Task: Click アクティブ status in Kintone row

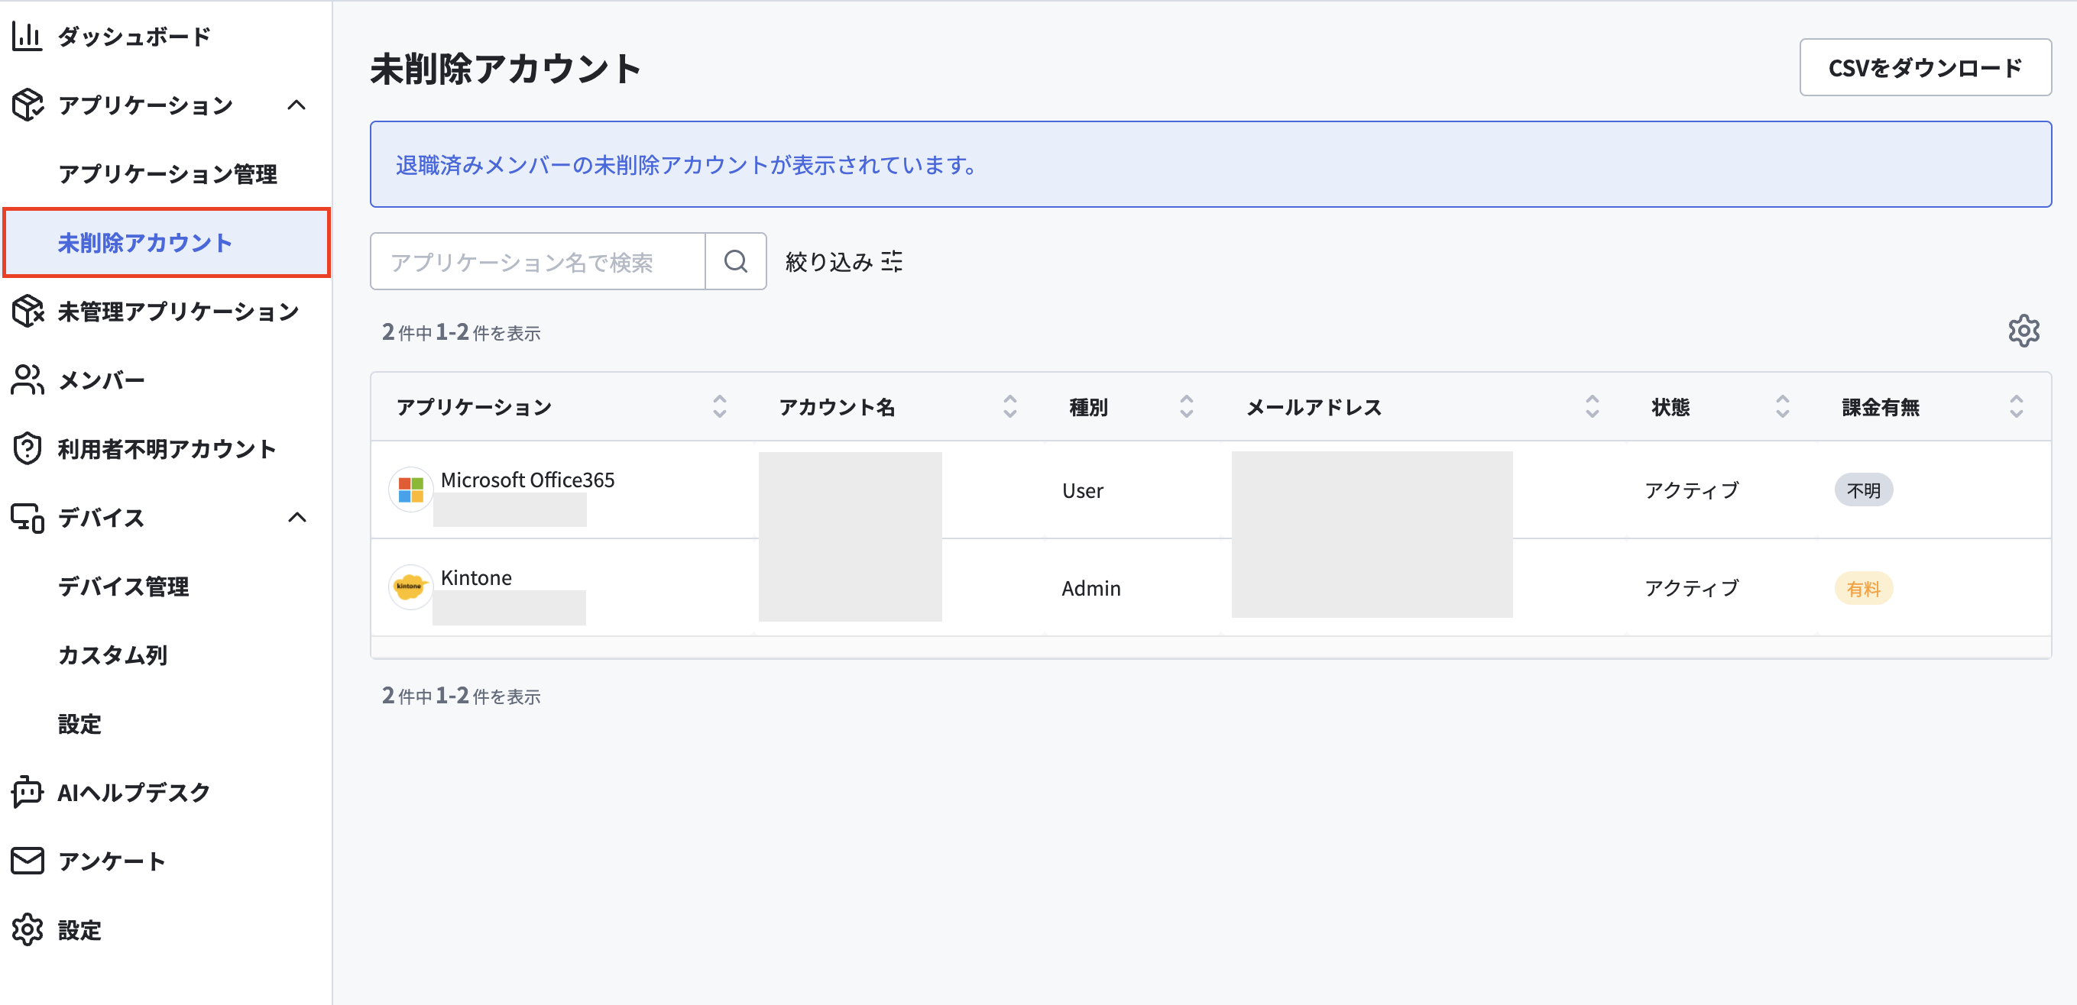Action: (1693, 587)
